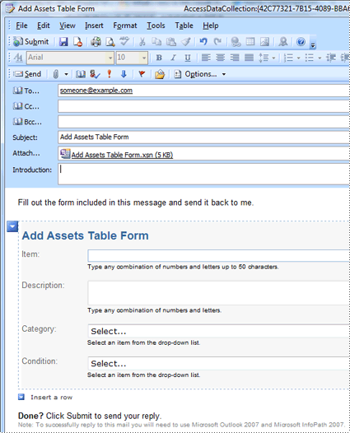Toggle Underline formatting
This screenshot has width=350, height=433.
(188, 58)
